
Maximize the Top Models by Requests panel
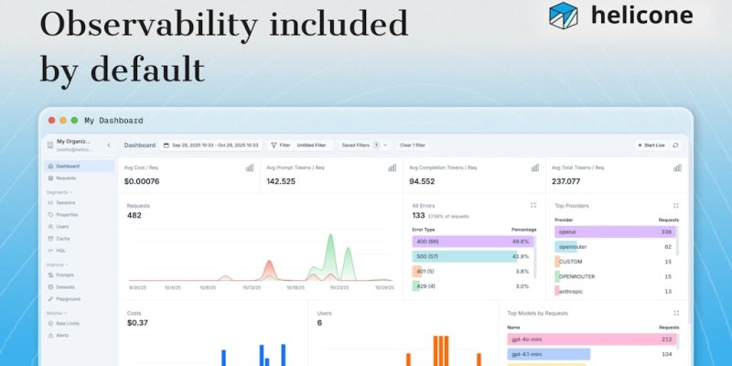click(x=676, y=312)
